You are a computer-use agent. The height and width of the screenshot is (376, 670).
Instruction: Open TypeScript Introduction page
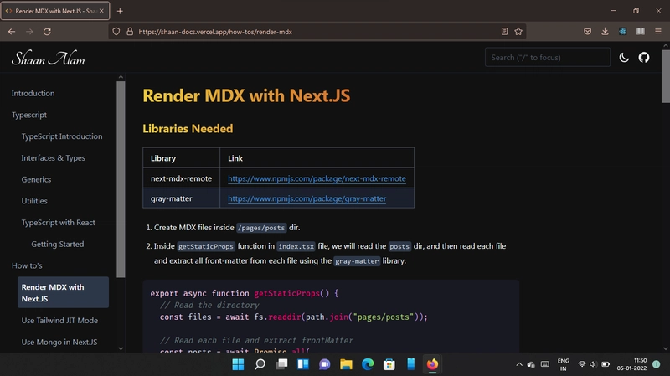click(x=62, y=136)
